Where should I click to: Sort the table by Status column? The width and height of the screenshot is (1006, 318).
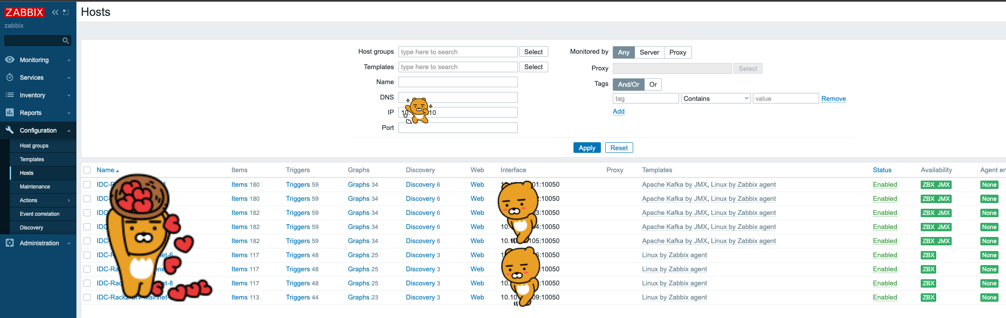pyautogui.click(x=882, y=170)
